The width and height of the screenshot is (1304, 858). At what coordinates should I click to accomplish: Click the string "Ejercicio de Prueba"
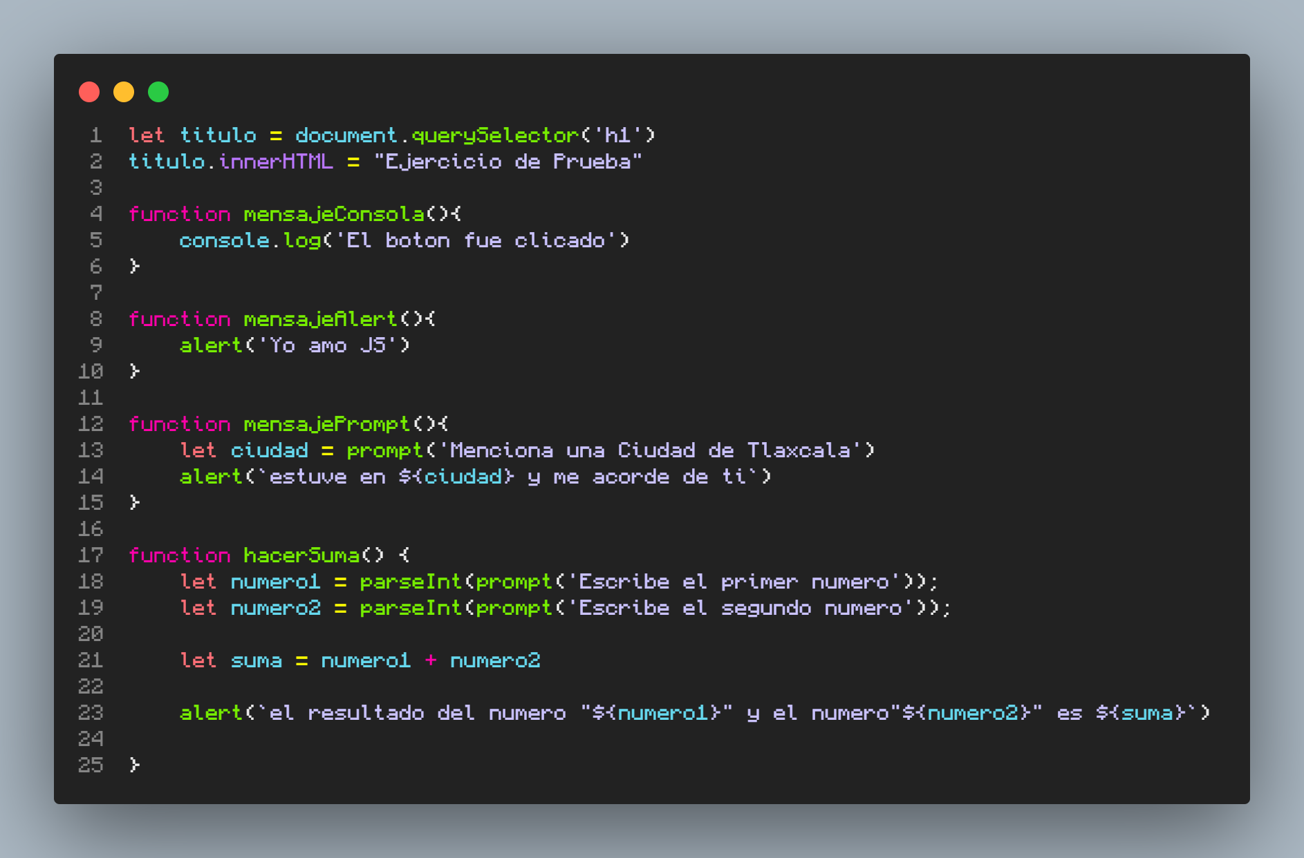508,162
